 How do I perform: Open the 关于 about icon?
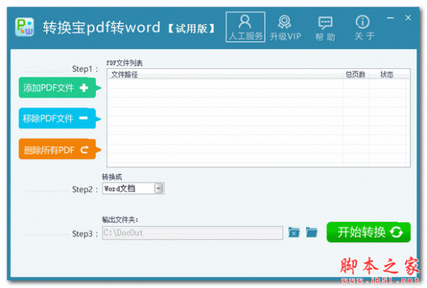(364, 28)
